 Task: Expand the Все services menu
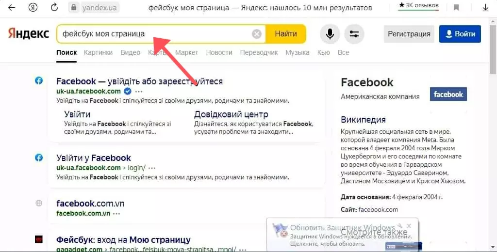pyautogui.click(x=343, y=52)
